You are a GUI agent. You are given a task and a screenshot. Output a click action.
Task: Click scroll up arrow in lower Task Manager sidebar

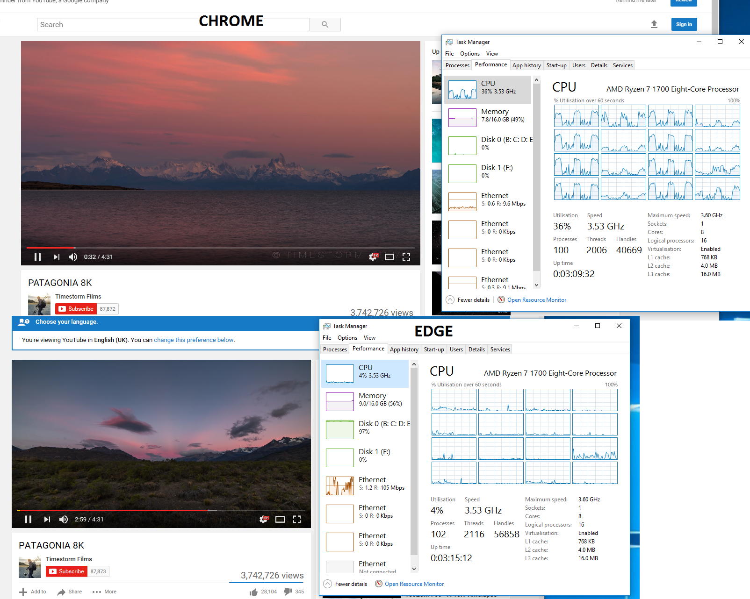(414, 364)
